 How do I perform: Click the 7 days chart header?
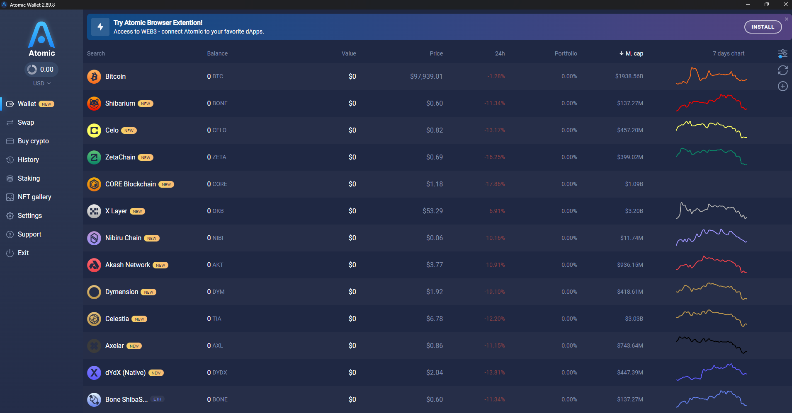point(729,53)
